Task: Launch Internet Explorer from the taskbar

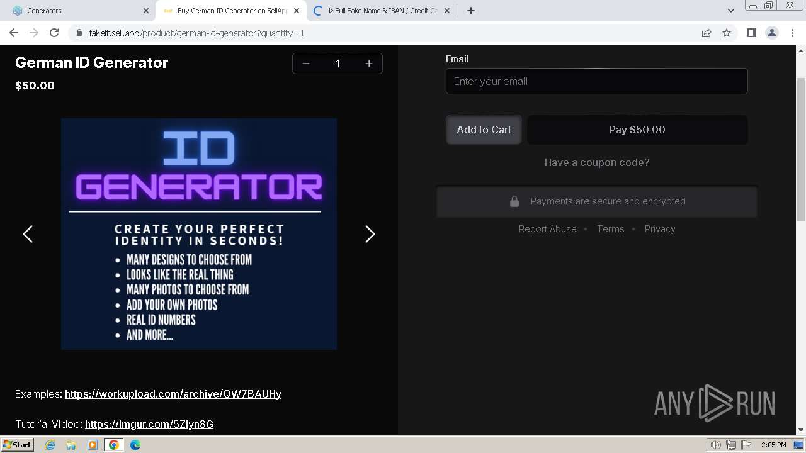Action: [50, 445]
